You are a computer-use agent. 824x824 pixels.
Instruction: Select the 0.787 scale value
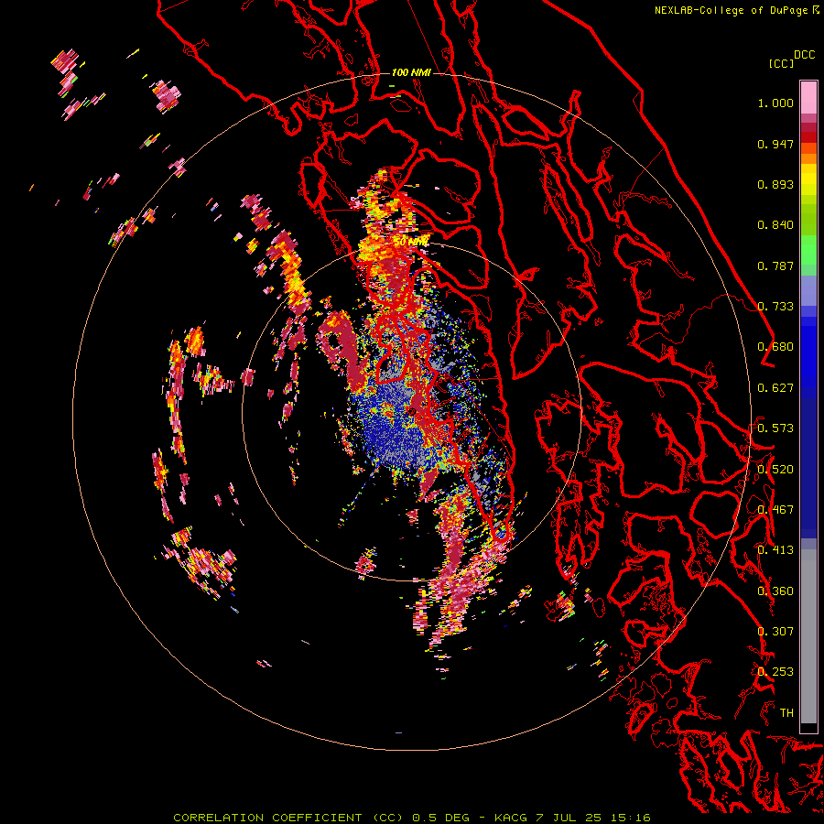775,266
